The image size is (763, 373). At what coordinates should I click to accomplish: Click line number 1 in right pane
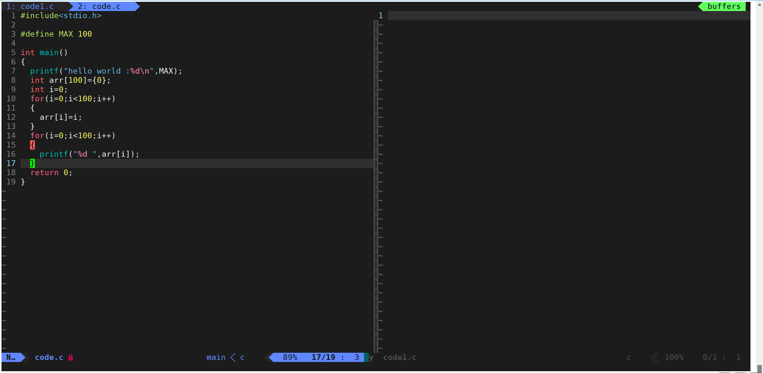(381, 15)
